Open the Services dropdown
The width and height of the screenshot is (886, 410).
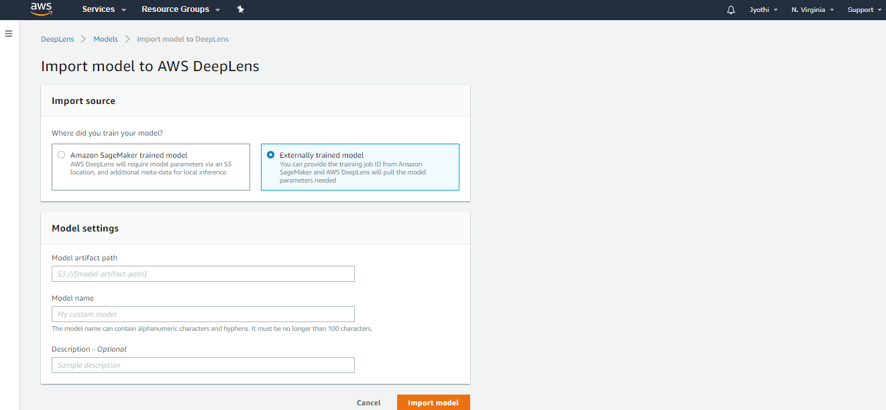(104, 9)
